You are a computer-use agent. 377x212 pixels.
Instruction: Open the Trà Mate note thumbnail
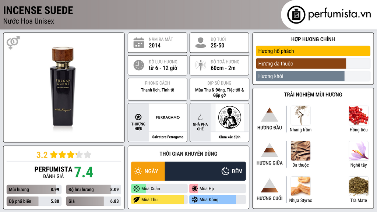[359, 186]
